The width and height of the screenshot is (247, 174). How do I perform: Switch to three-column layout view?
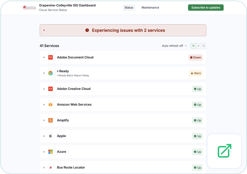(x=204, y=46)
